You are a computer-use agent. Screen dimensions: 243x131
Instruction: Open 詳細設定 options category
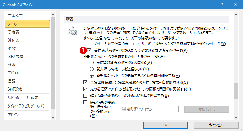[x=28, y=89]
